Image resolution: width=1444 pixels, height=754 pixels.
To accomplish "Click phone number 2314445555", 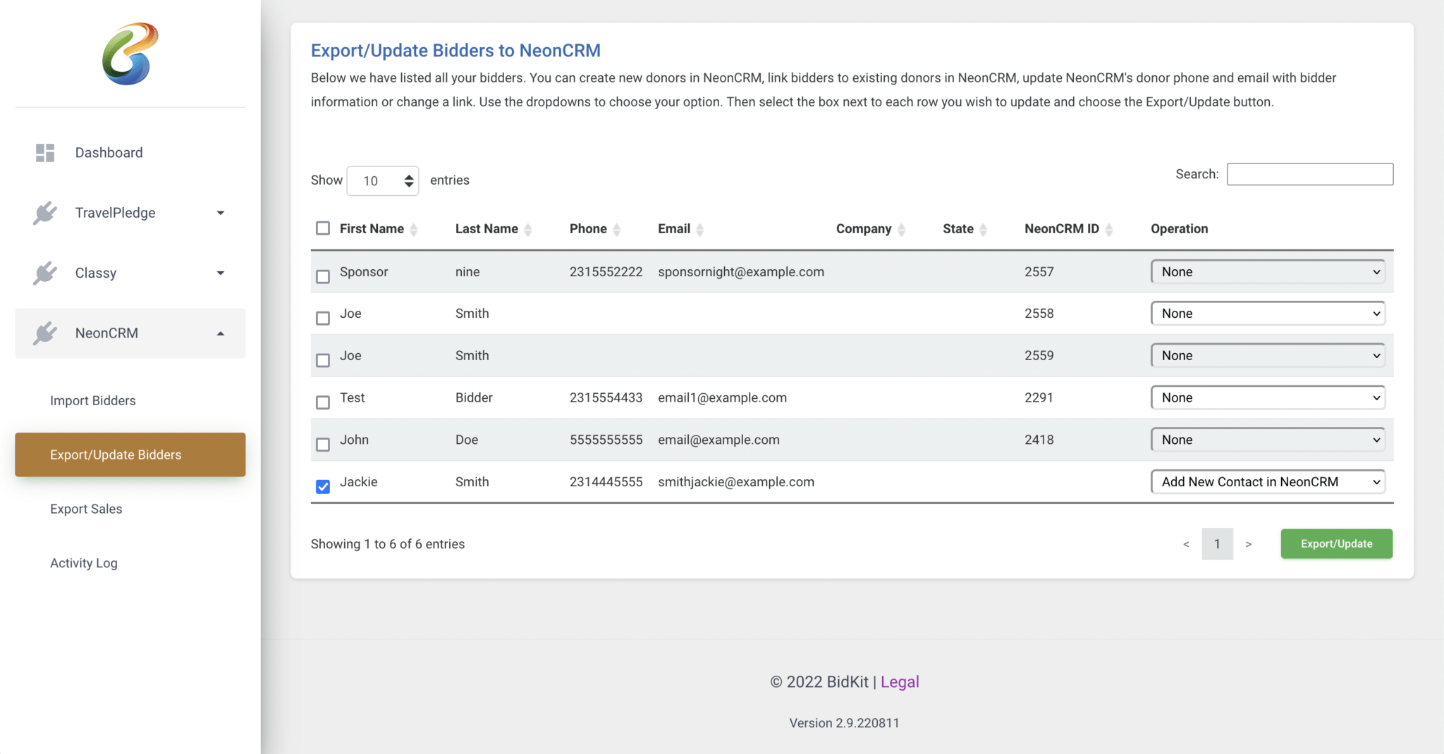I will pos(606,482).
